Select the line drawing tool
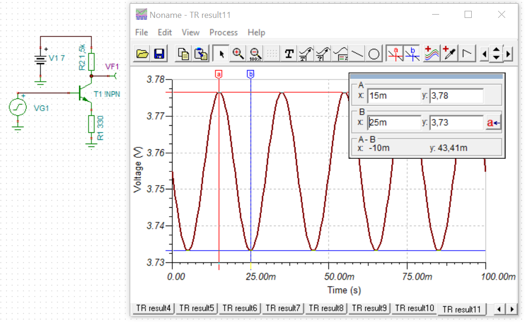Image resolution: width=525 pixels, height=324 pixels. pyautogui.click(x=357, y=54)
